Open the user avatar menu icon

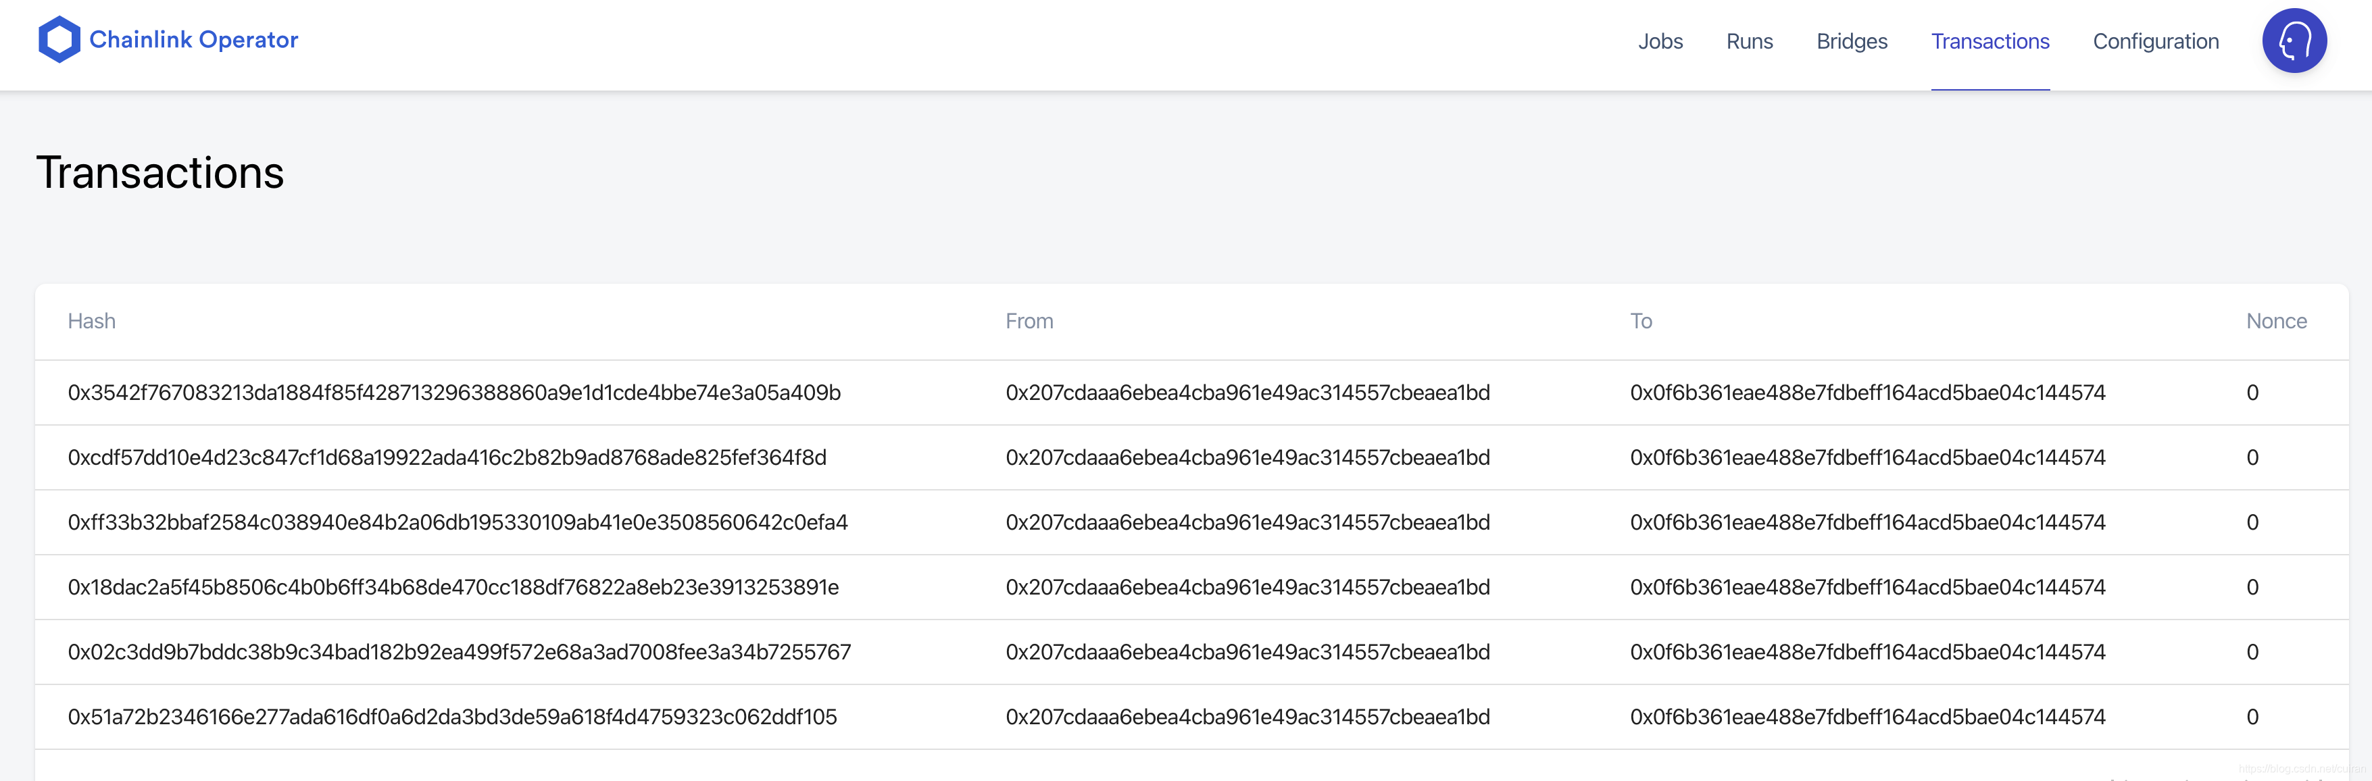point(2294,41)
